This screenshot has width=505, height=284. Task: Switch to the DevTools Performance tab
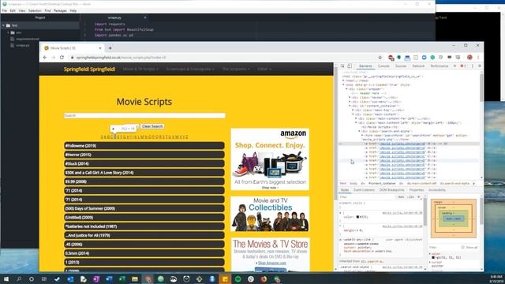point(440,66)
